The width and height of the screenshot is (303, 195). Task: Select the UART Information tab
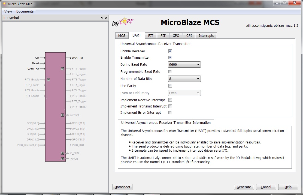166,123
